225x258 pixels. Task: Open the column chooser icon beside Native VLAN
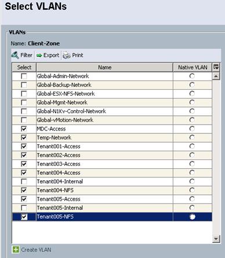pyautogui.click(x=216, y=67)
